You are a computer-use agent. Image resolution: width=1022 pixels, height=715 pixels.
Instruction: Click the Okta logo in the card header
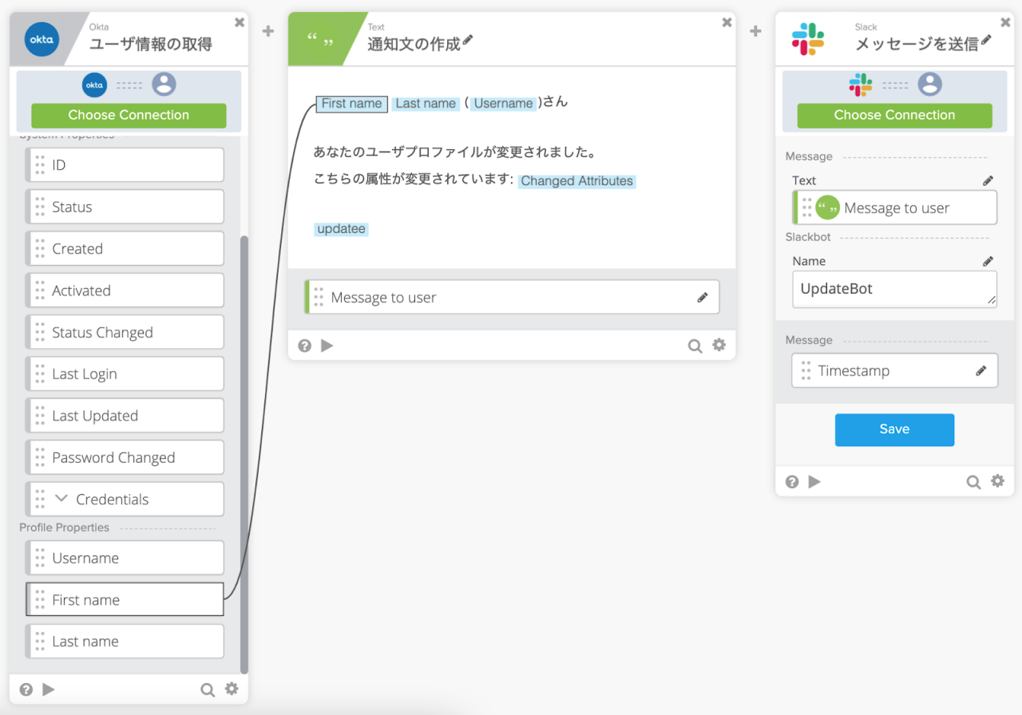click(x=42, y=39)
